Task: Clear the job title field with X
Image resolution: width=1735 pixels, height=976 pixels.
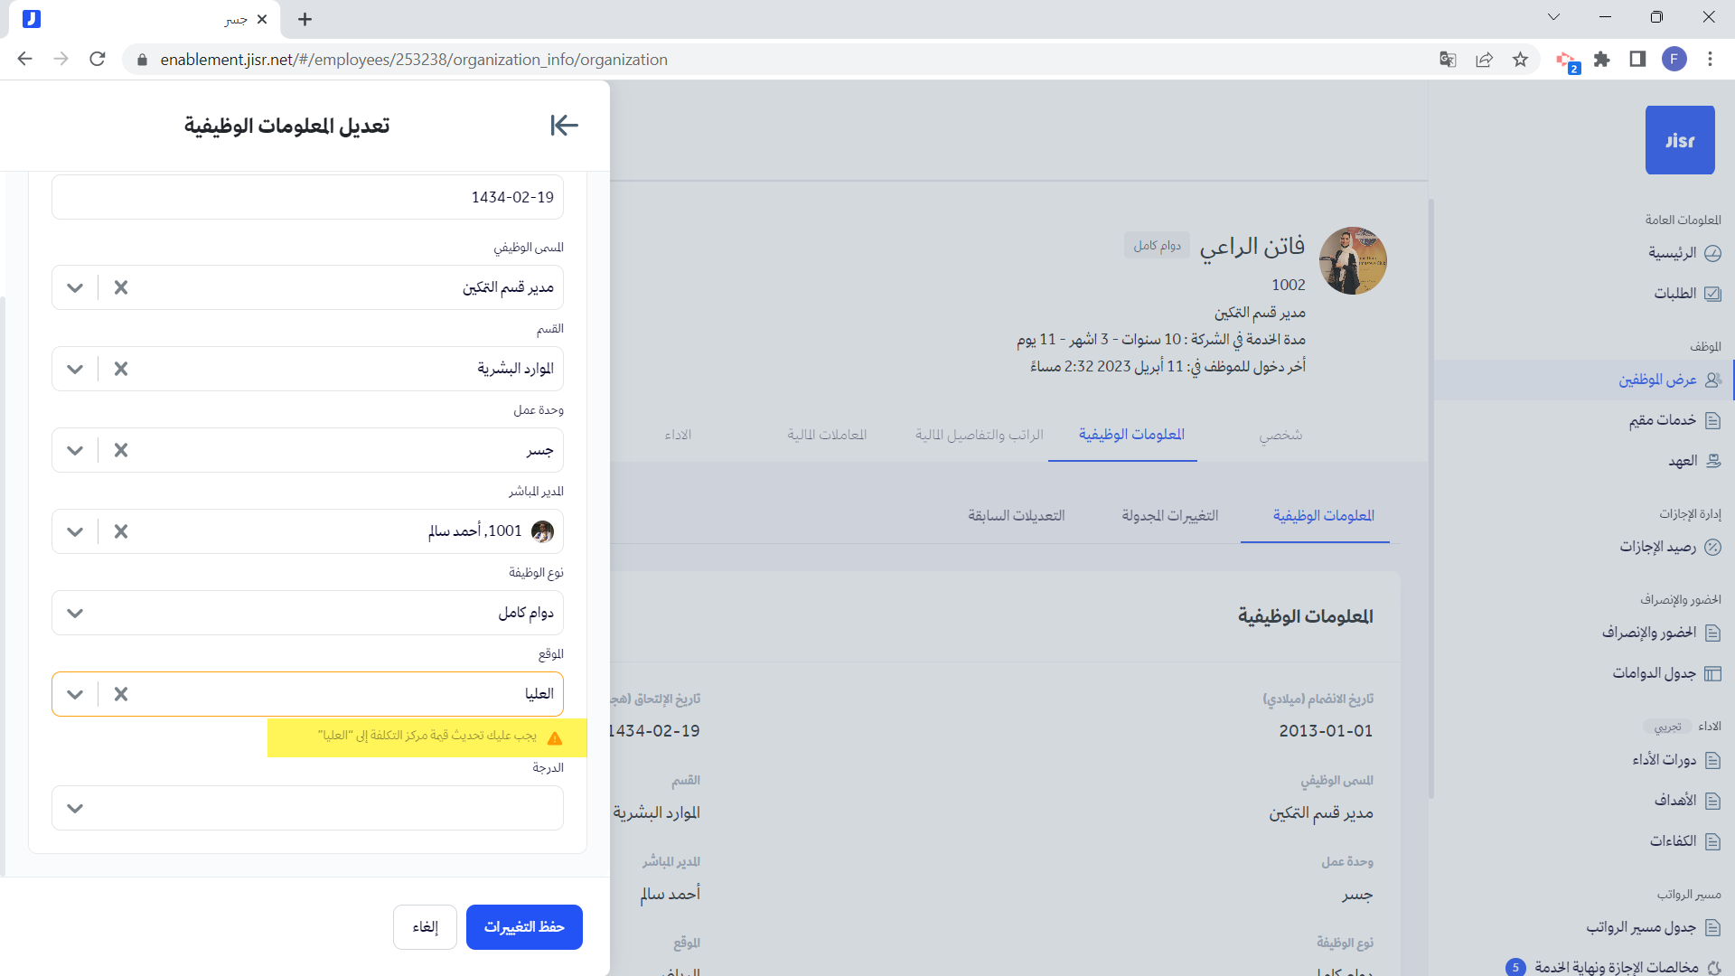Action: tap(121, 287)
